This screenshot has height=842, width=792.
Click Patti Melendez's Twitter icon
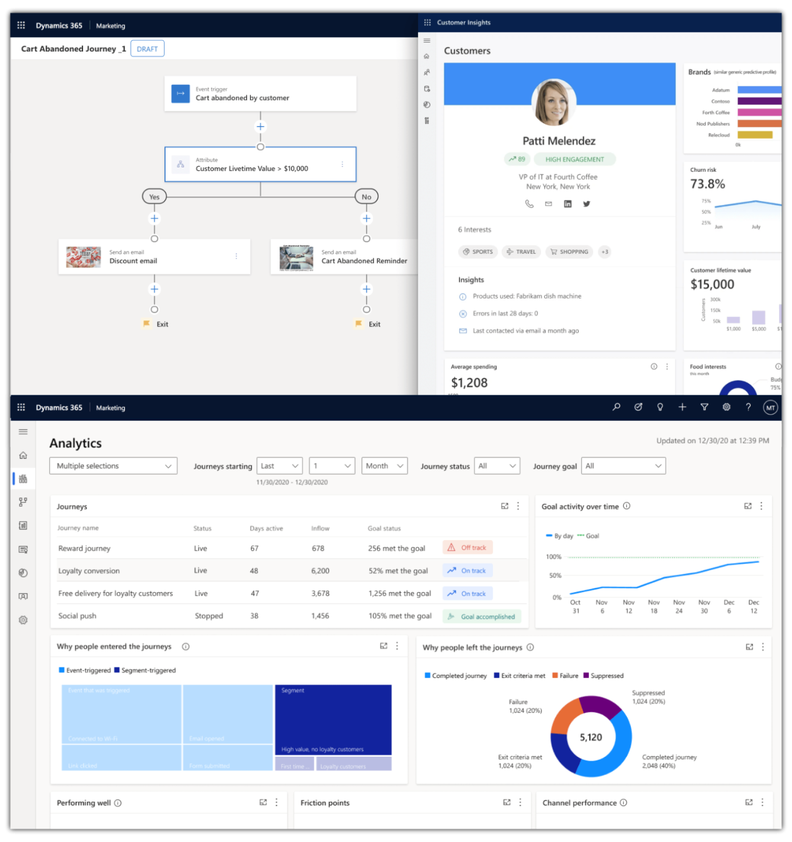pos(587,204)
